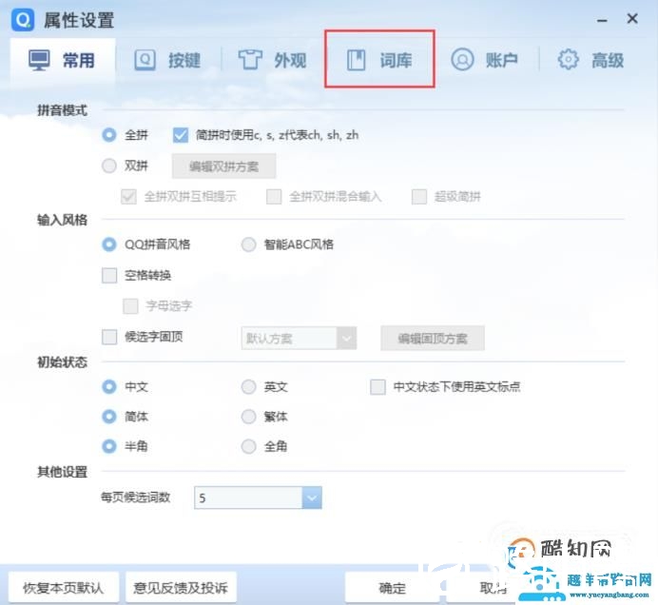Click the 高级 gear icon
658x605 pixels.
tap(568, 60)
